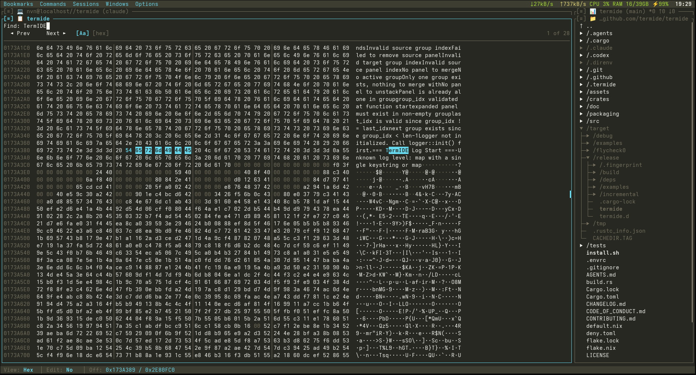The height and width of the screenshot is (375, 696).
Task: Expand the /.agents folder
Action: pos(581,33)
